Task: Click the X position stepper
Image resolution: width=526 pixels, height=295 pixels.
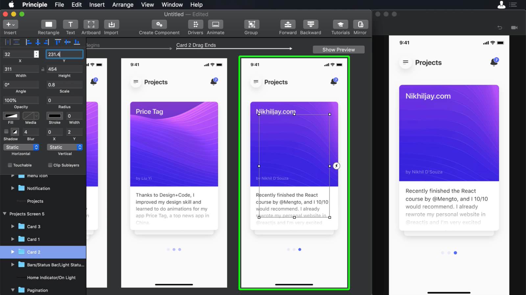Action: (36, 54)
